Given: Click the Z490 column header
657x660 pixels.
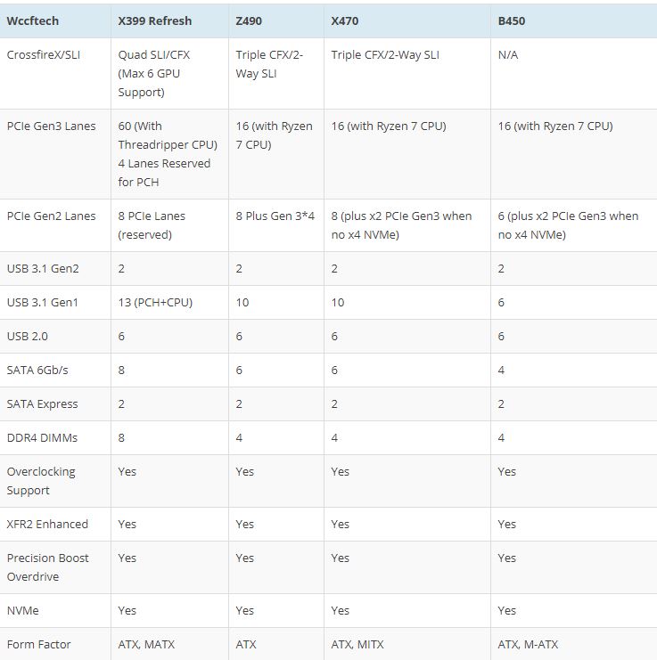Looking at the screenshot, I should tap(249, 20).
